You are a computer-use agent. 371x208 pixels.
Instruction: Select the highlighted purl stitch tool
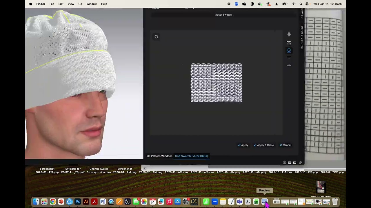(x=289, y=51)
